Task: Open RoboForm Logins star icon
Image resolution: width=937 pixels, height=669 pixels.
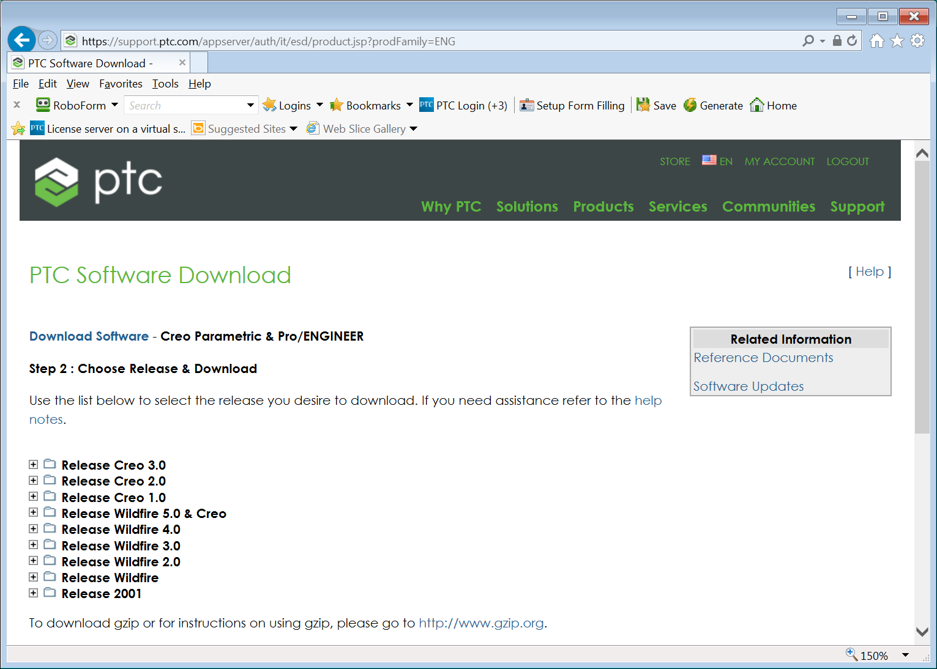Action: (269, 105)
